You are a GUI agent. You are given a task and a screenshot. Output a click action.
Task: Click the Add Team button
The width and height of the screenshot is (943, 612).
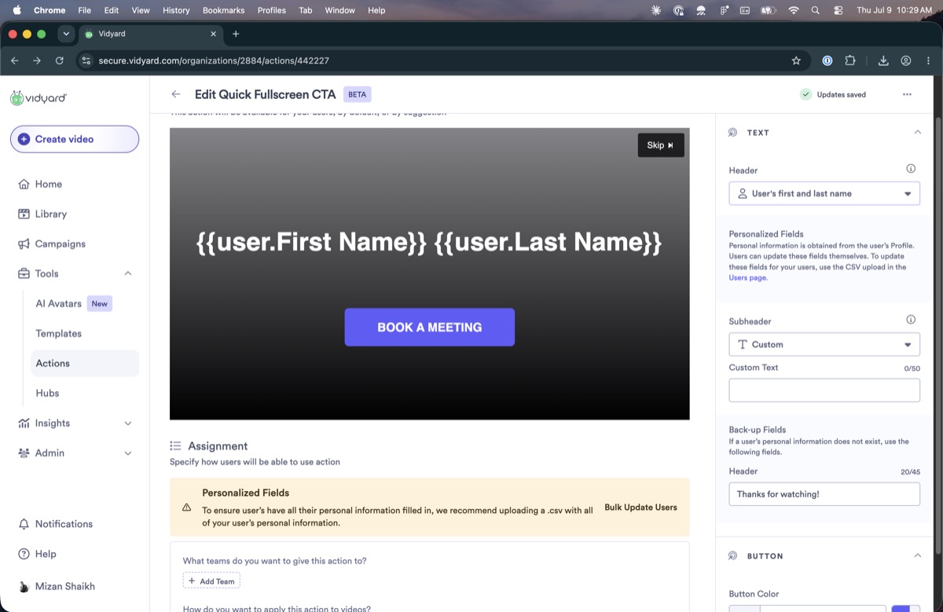[211, 581]
